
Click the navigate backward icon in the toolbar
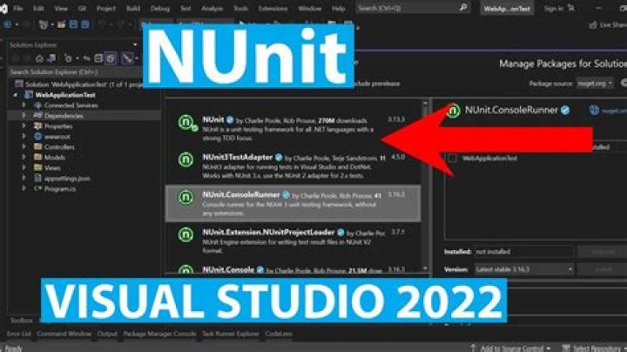click(x=7, y=24)
